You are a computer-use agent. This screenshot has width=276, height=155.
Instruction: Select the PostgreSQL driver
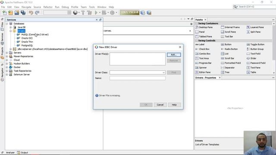pos(27,45)
